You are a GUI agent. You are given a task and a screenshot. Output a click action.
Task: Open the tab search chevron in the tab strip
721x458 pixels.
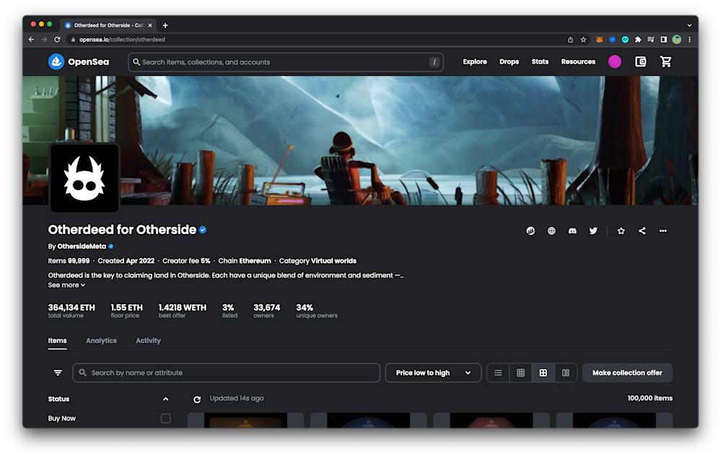click(689, 25)
